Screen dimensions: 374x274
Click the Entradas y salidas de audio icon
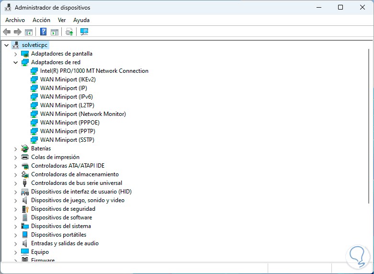pos(25,243)
